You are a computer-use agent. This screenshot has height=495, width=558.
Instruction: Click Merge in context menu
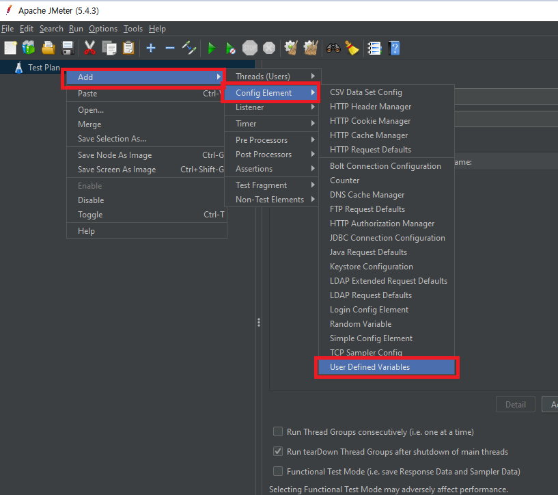coord(146,124)
